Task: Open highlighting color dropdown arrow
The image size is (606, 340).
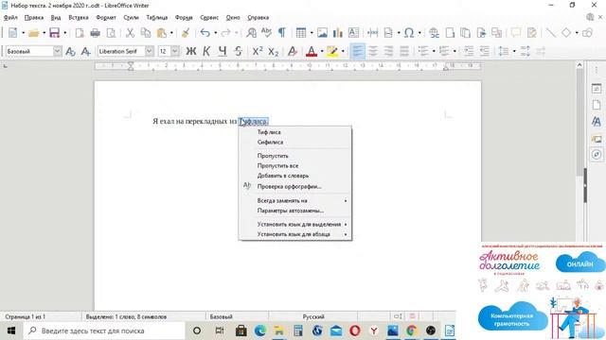Action: click(x=343, y=51)
